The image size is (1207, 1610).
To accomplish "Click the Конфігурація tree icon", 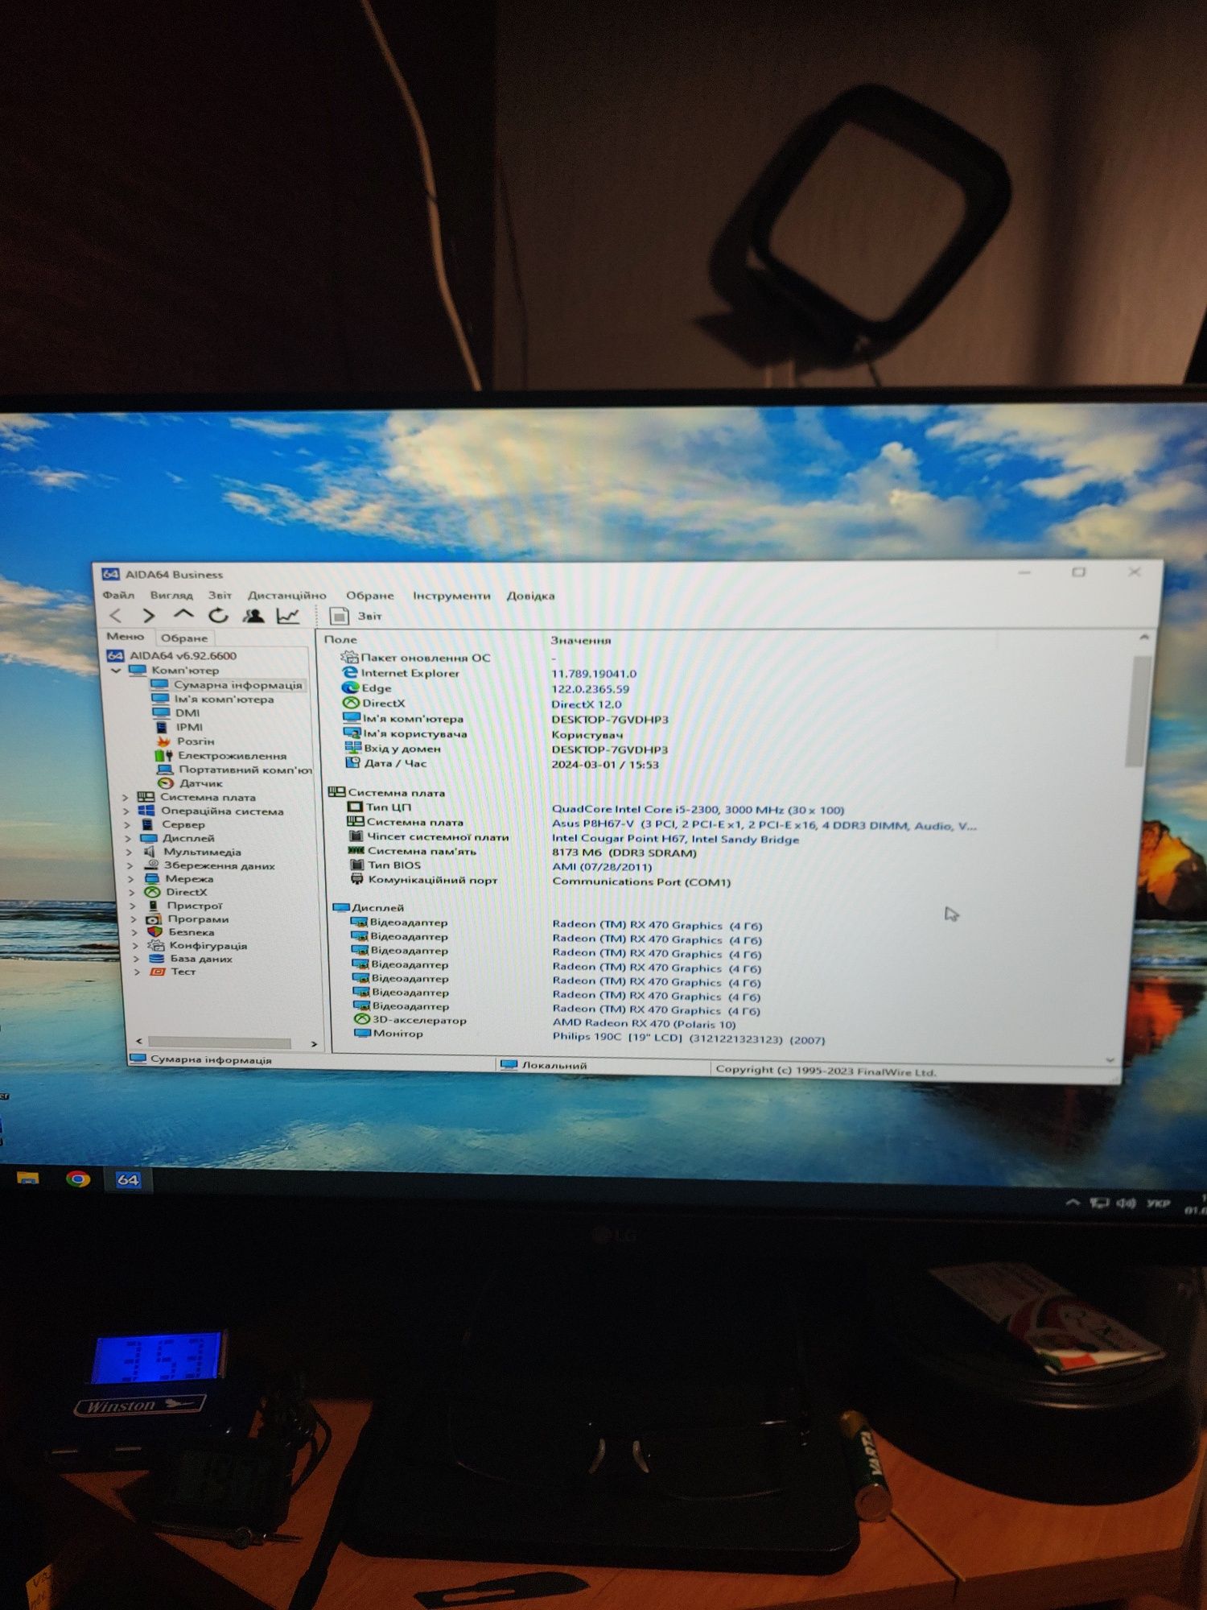I will tap(155, 946).
